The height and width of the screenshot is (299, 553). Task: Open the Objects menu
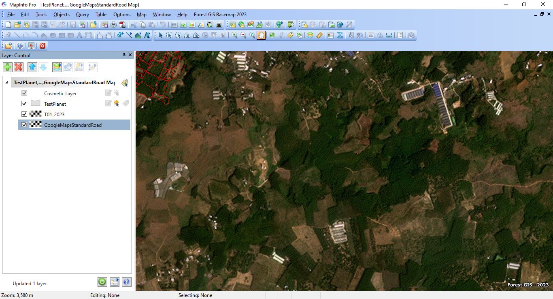(x=62, y=15)
